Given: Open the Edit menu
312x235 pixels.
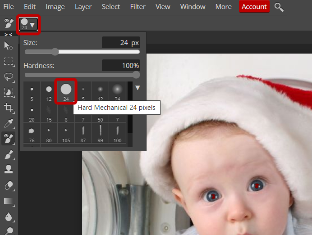Looking at the screenshot, I should (30, 7).
